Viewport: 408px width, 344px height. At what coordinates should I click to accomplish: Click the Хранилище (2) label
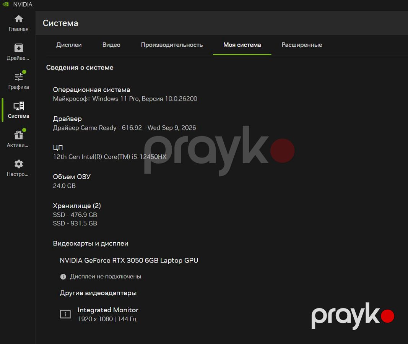(x=77, y=206)
